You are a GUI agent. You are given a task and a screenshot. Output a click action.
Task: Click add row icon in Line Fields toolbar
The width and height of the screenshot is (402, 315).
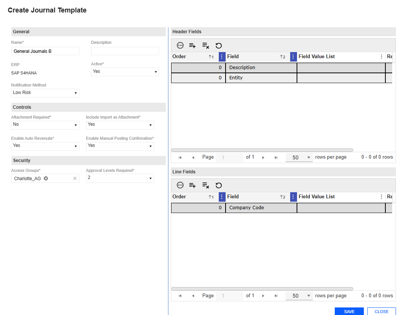[192, 185]
